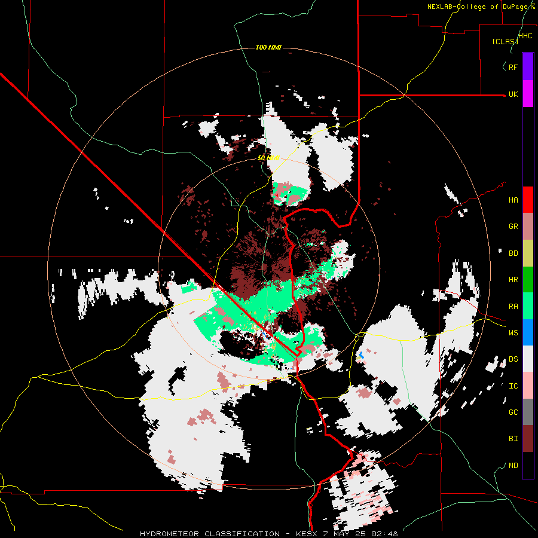
Task: Click the 'RA' legend label
Action: point(513,307)
